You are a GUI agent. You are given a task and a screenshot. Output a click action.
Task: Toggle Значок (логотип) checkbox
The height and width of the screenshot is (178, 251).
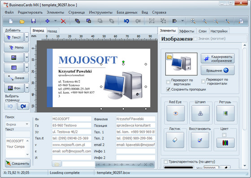click(x=195, y=39)
